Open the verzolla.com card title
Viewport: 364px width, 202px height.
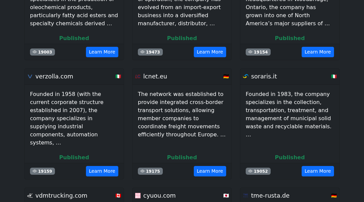[54, 76]
